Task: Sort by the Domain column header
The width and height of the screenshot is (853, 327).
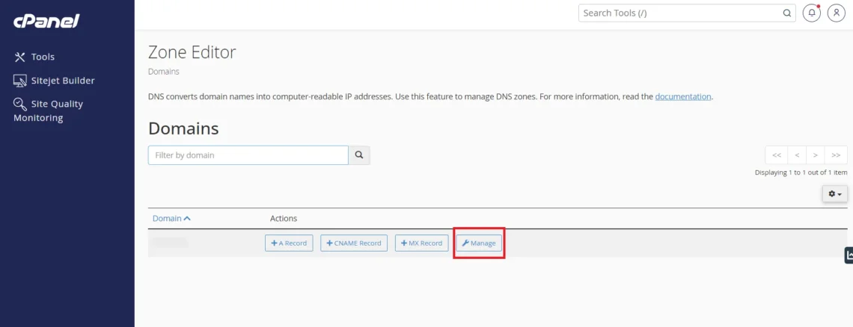Action: coord(171,218)
